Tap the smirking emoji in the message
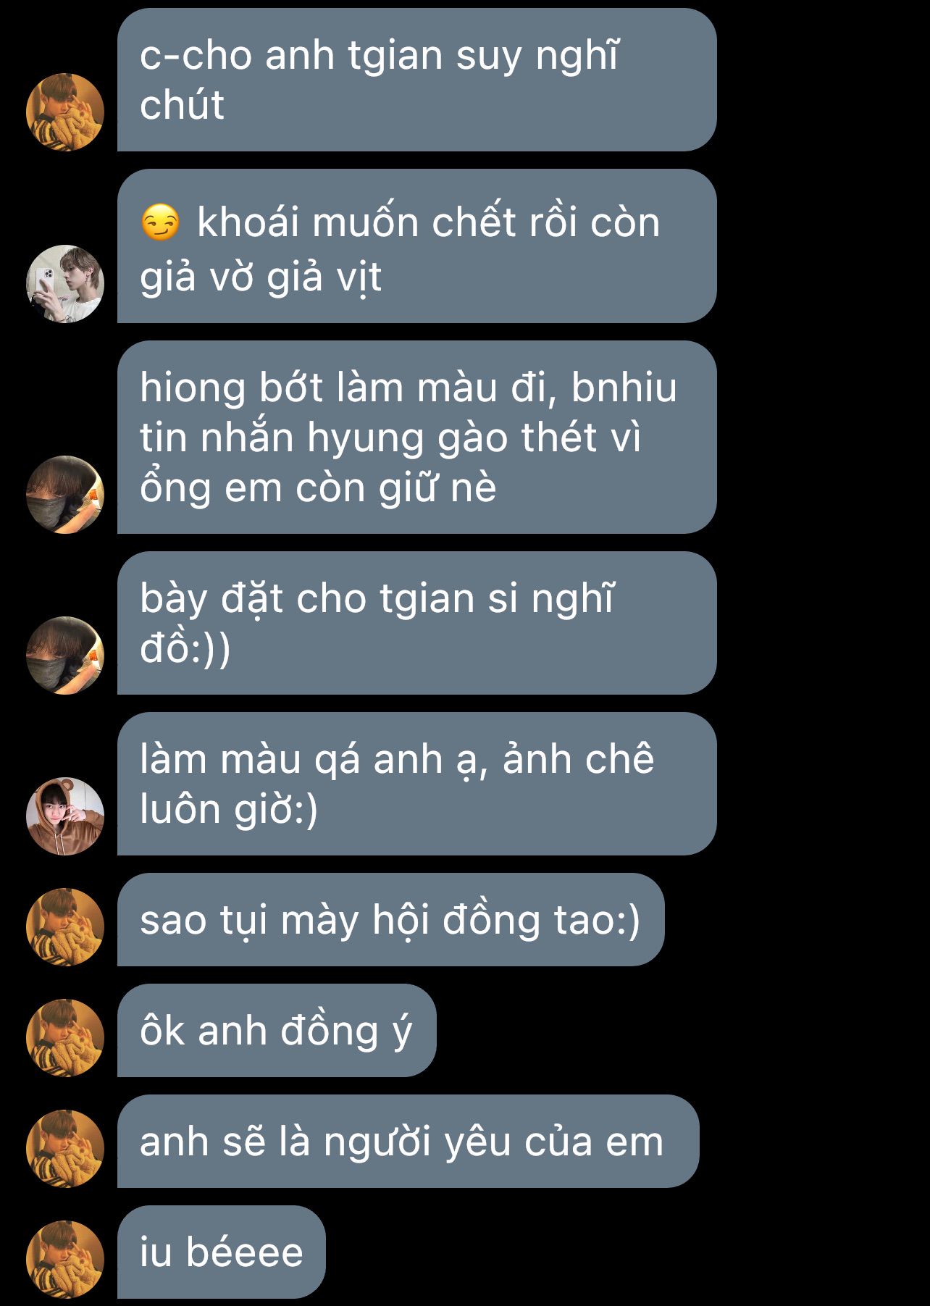The height and width of the screenshot is (1306, 930). [160, 222]
